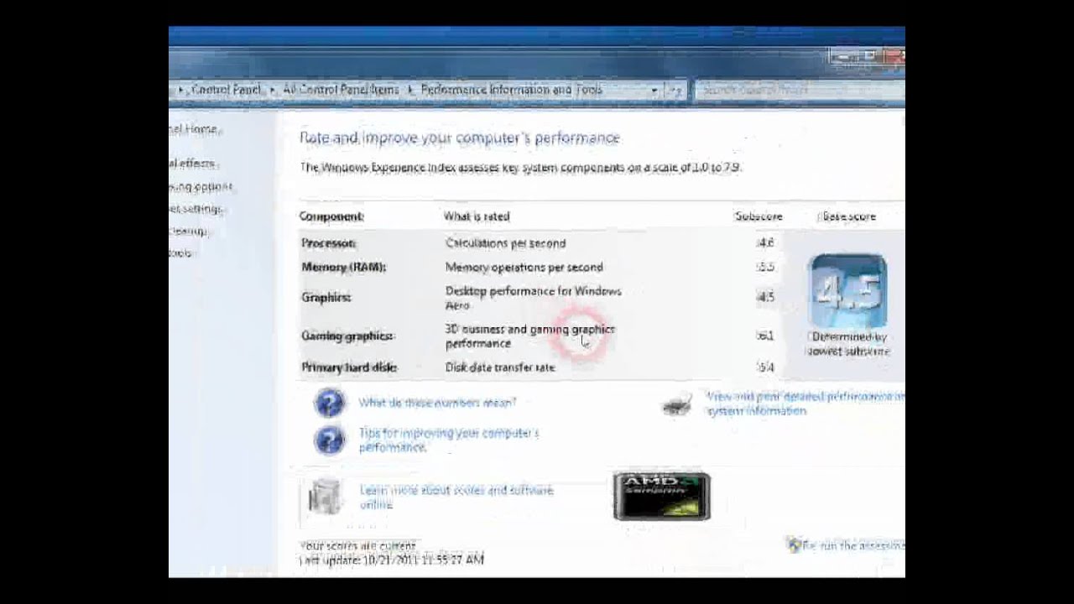Click the 'Base score' column header
Image resolution: width=1074 pixels, height=604 pixels.
click(848, 216)
